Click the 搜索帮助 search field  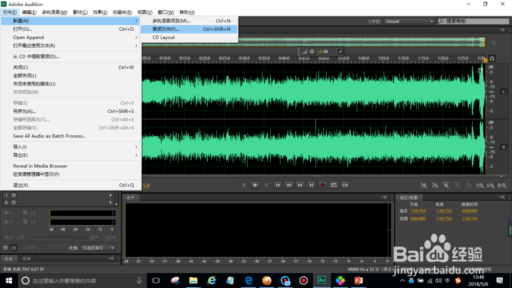474,21
